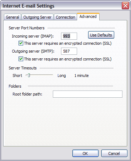
Task: Select the Connection tab
Action: click(65, 17)
